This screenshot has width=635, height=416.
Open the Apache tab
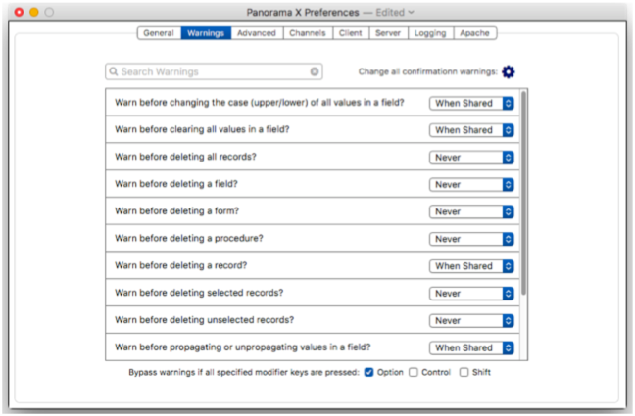pos(475,33)
